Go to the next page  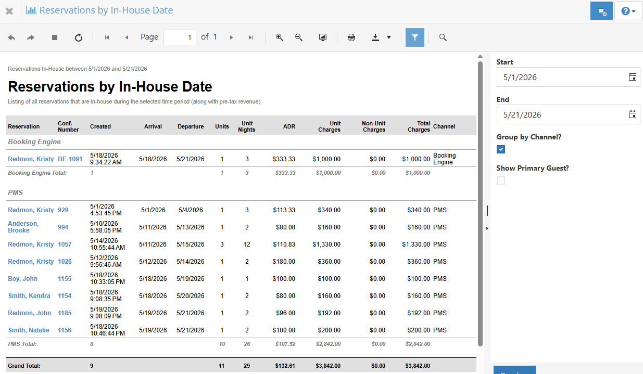[231, 37]
